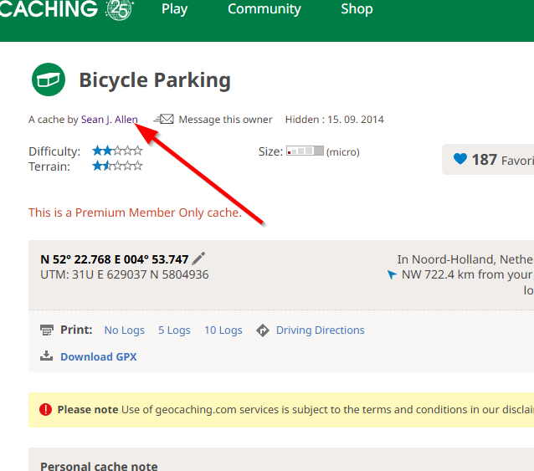Click UTM: 31U E 629037 N 5804936
534x471 pixels.
tap(125, 274)
